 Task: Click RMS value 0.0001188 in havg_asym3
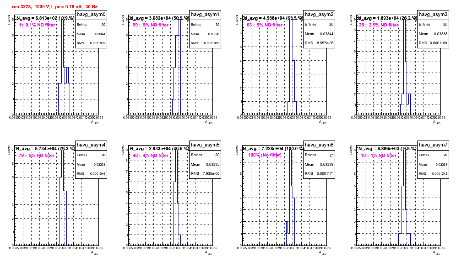point(440,43)
